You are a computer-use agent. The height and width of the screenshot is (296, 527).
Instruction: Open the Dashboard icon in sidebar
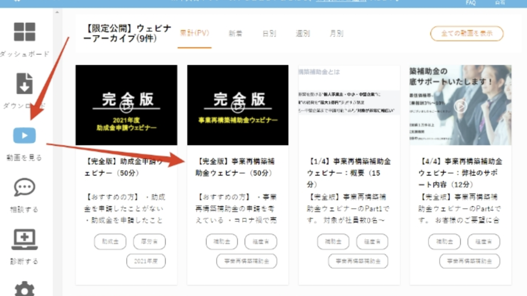click(25, 32)
